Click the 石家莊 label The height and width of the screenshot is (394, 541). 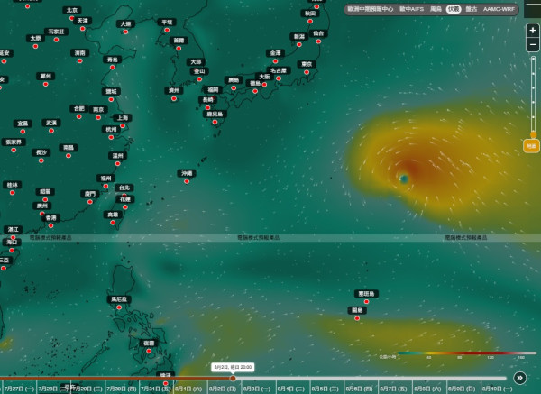56,32
